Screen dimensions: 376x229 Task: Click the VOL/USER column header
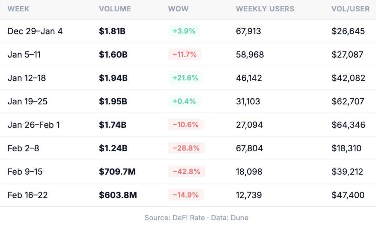(350, 9)
